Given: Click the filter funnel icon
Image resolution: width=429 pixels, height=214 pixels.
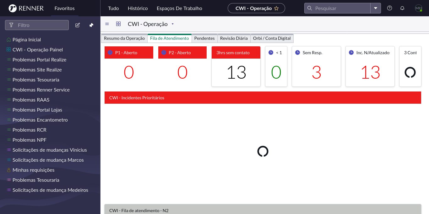Looking at the screenshot, I should point(11,25).
